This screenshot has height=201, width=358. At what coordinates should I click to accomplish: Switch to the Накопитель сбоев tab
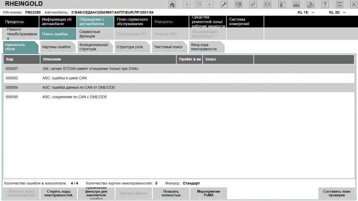[x=21, y=47]
